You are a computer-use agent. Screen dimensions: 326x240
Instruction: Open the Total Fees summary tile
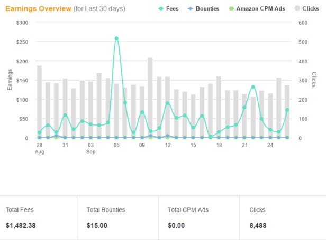[39, 217]
